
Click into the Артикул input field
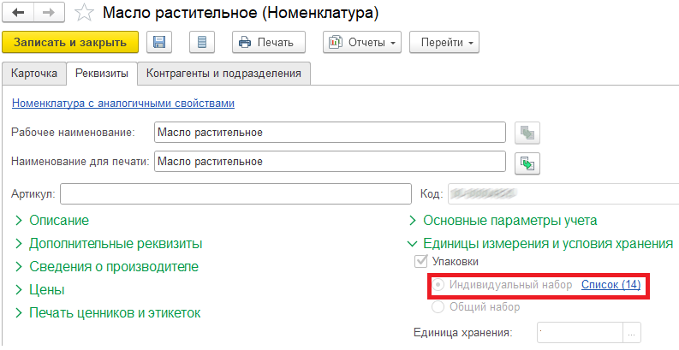pyautogui.click(x=235, y=194)
